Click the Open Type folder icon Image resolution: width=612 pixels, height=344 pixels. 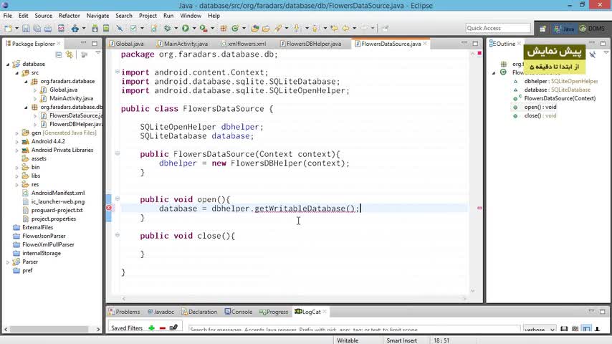click(x=255, y=28)
